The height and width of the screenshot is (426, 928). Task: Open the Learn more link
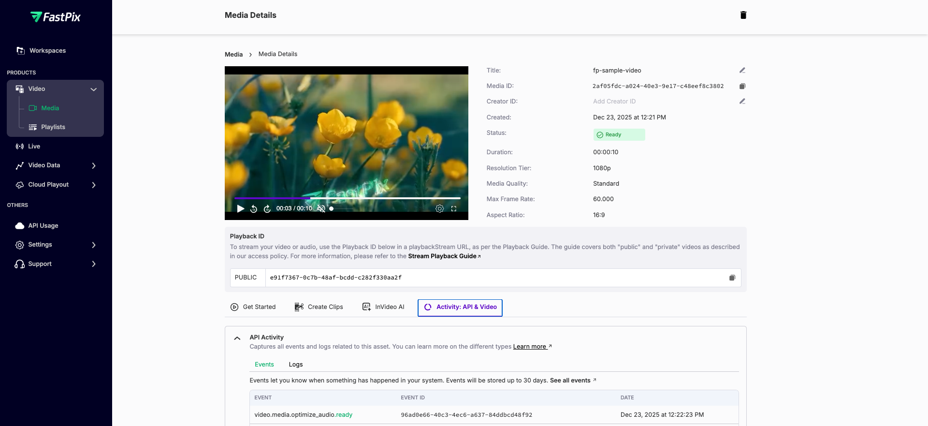(532, 347)
